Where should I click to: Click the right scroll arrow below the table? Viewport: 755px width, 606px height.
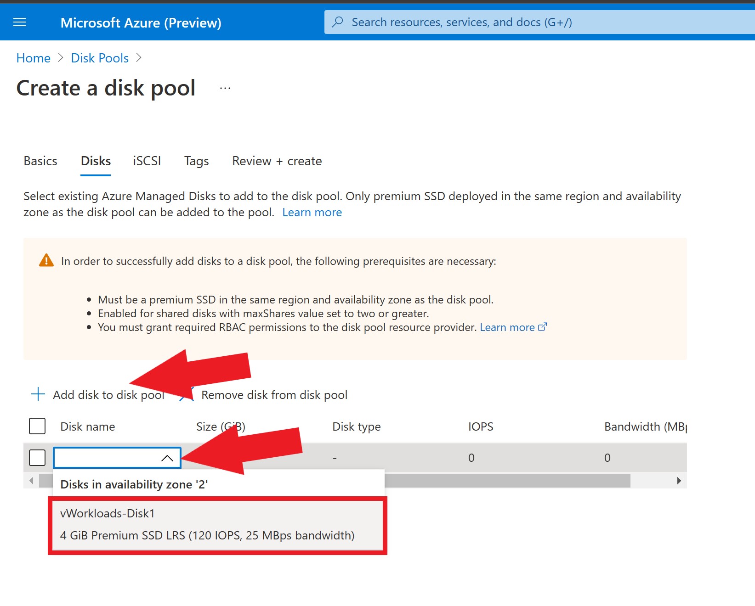coord(679,480)
